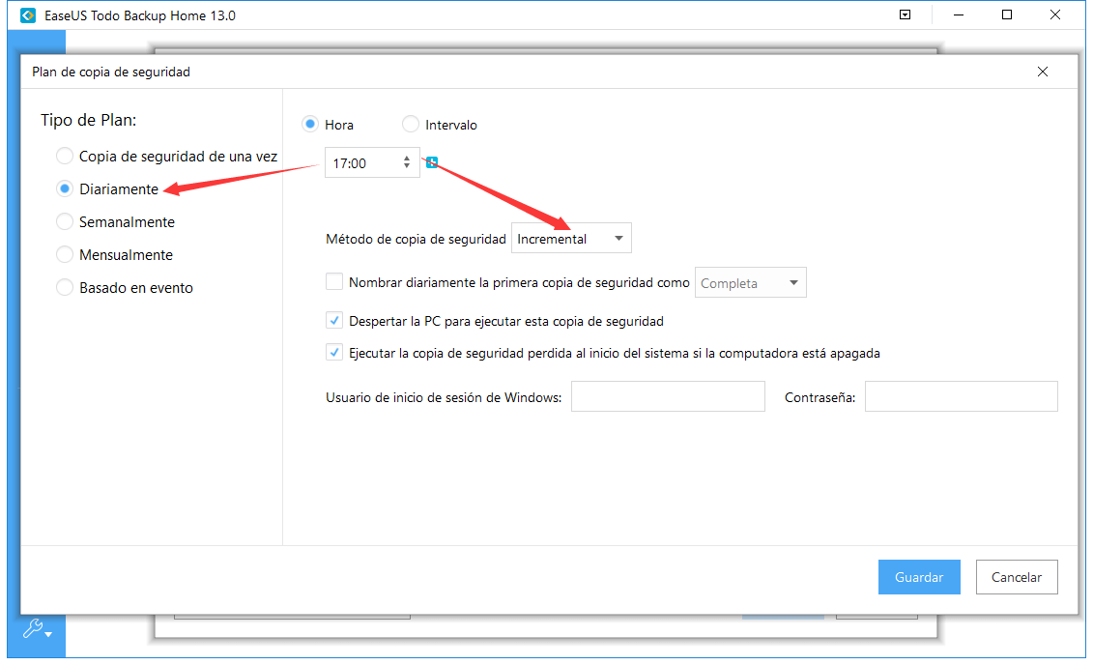
Task: Select Mensualmente plan type
Action: tap(114, 254)
